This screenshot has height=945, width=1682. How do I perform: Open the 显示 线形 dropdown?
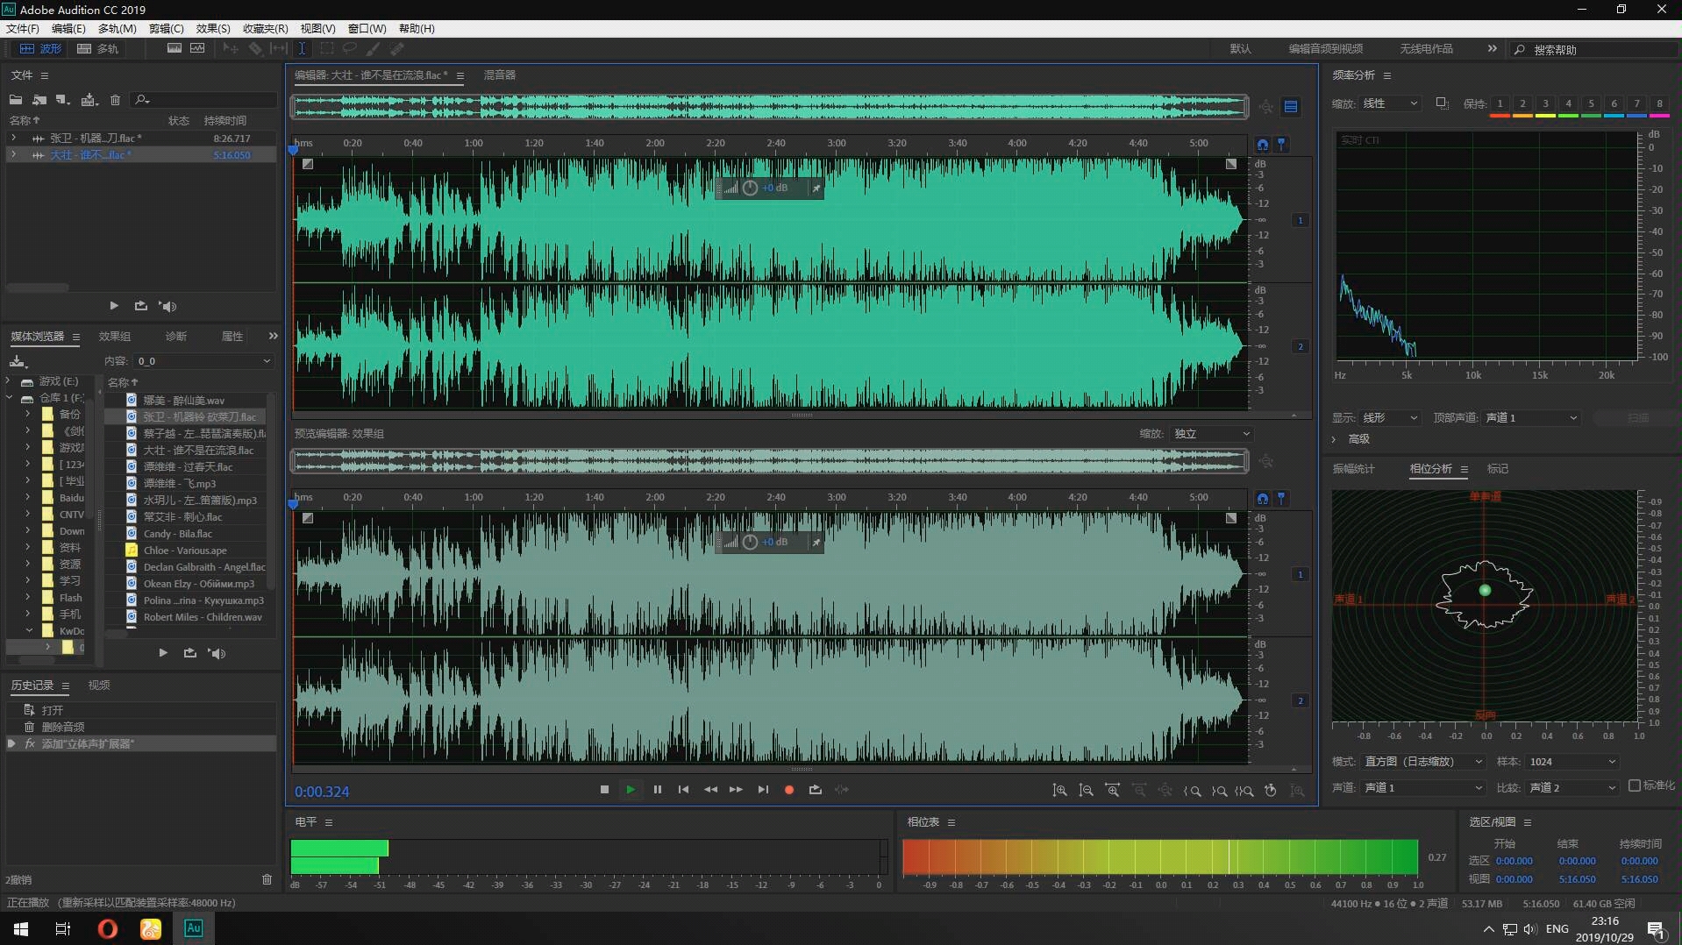click(1390, 418)
